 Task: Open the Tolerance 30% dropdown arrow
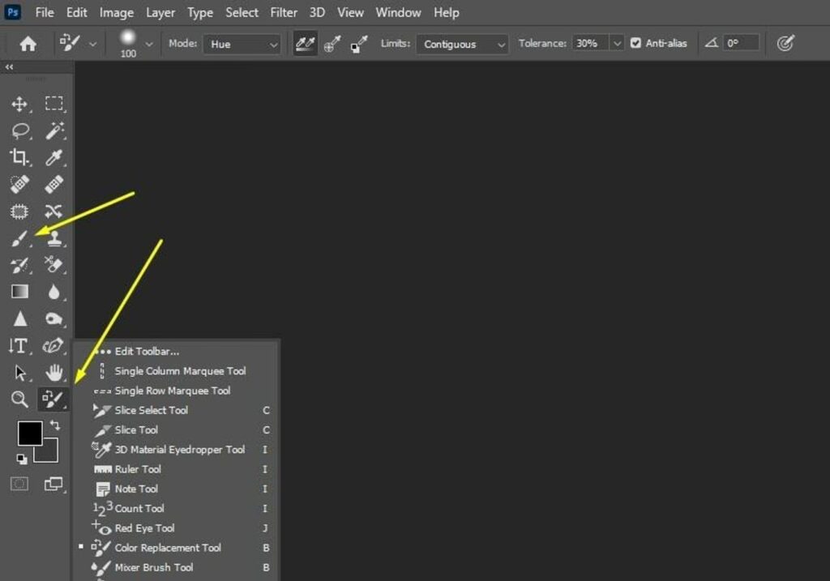[x=617, y=44]
